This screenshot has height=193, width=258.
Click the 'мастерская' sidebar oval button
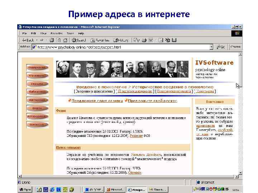[x=37, y=100]
